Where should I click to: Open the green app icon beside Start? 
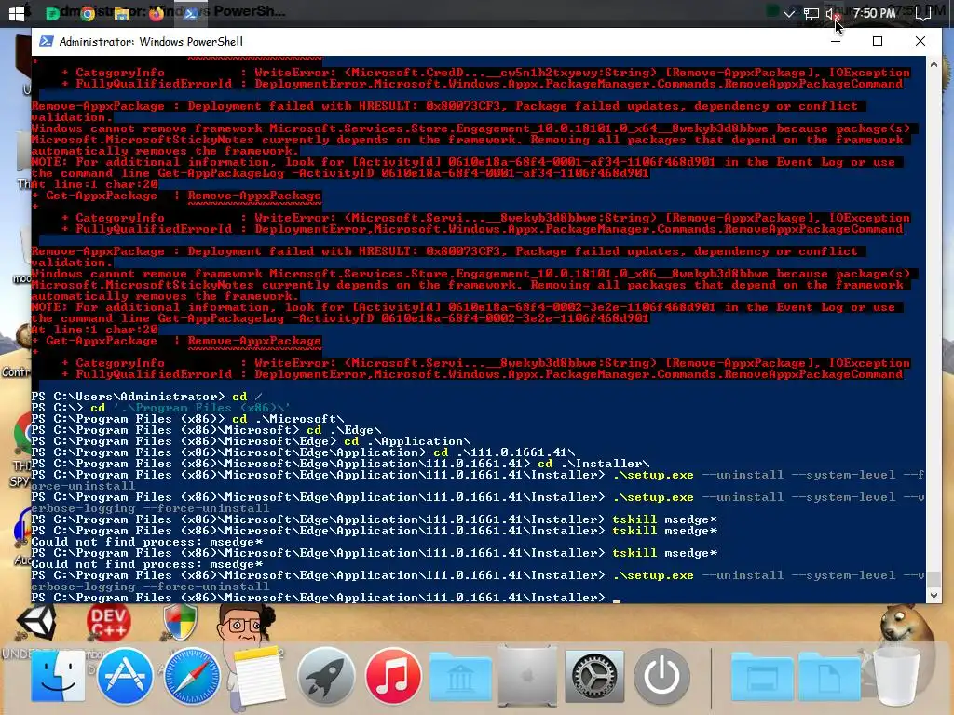[x=53, y=13]
